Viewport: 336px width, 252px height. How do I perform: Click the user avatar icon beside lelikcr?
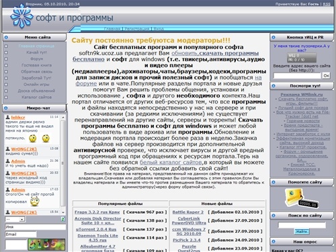8,117
